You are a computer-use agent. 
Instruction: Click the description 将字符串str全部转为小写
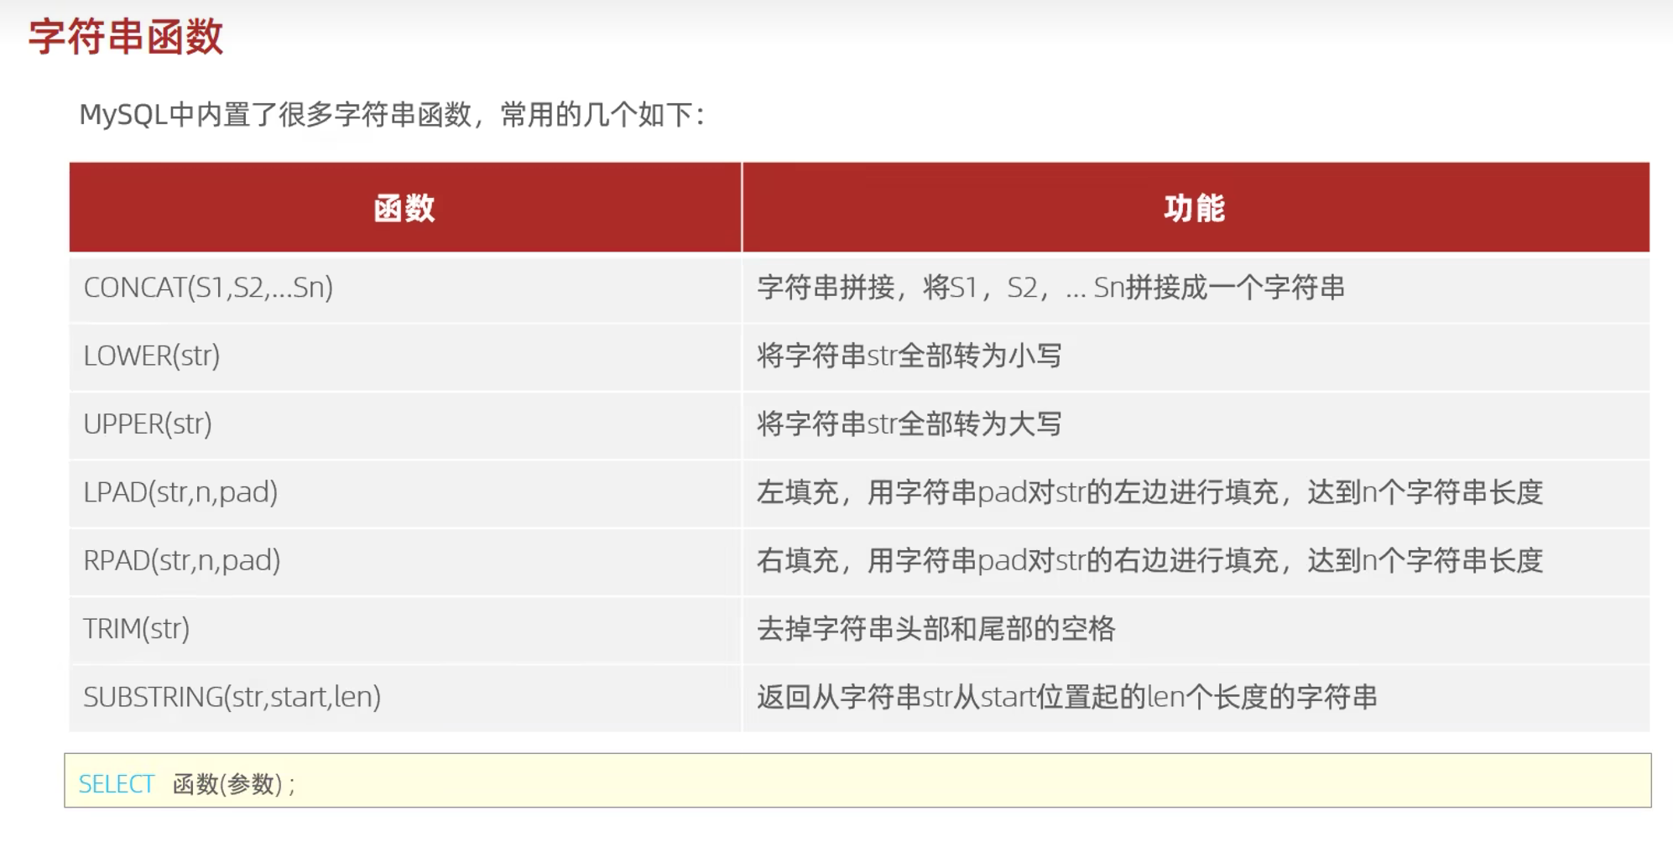tap(909, 356)
